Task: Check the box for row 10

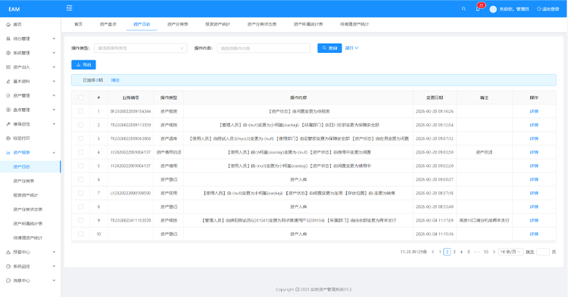Action: pyautogui.click(x=80, y=234)
